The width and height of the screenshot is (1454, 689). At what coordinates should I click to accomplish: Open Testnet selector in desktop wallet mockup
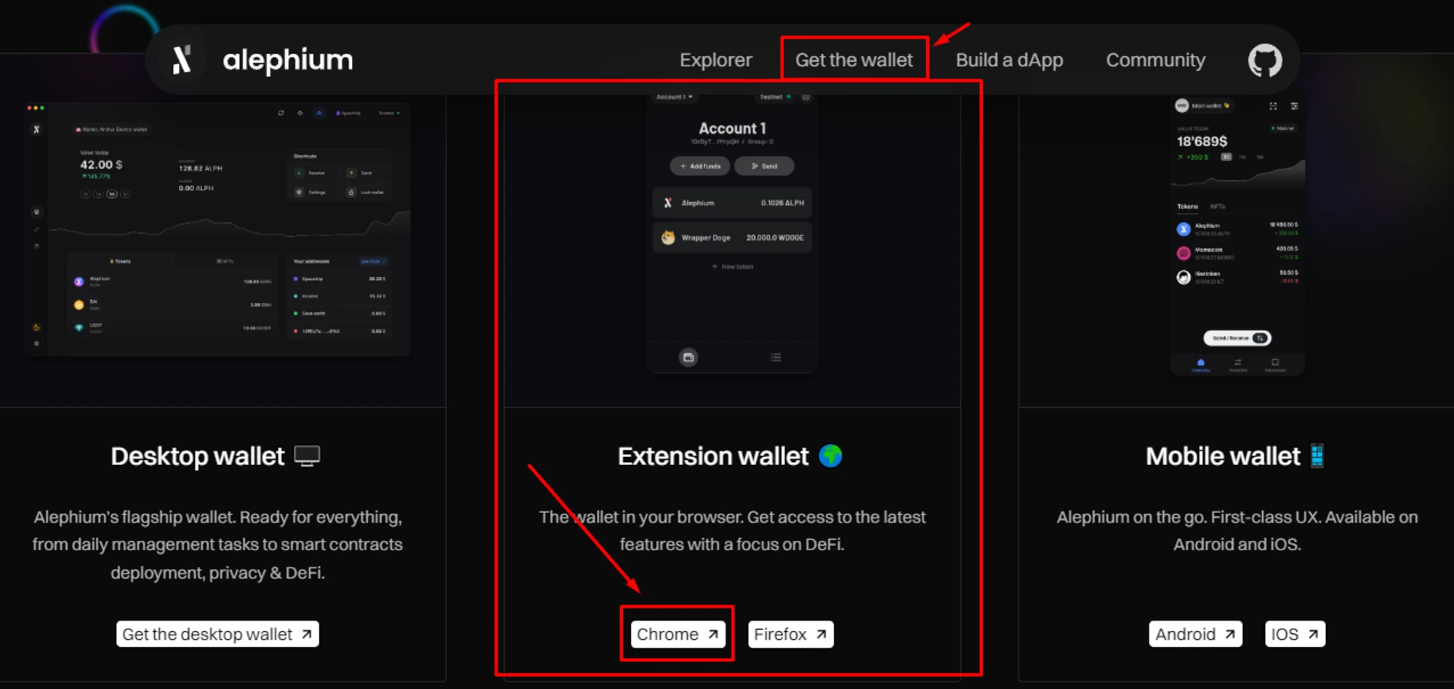click(388, 113)
